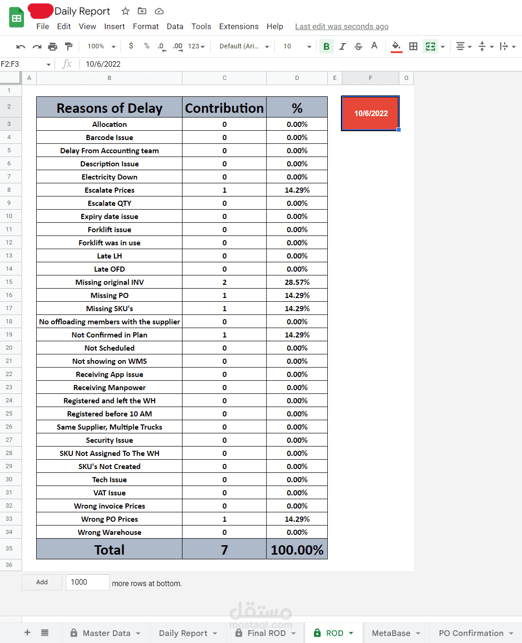
Task: Increase decimal places
Action: [178, 47]
